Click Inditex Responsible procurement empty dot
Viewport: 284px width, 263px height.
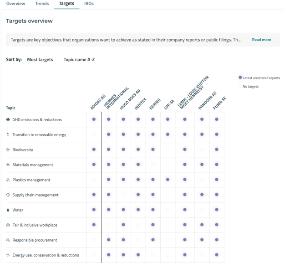[138, 240]
